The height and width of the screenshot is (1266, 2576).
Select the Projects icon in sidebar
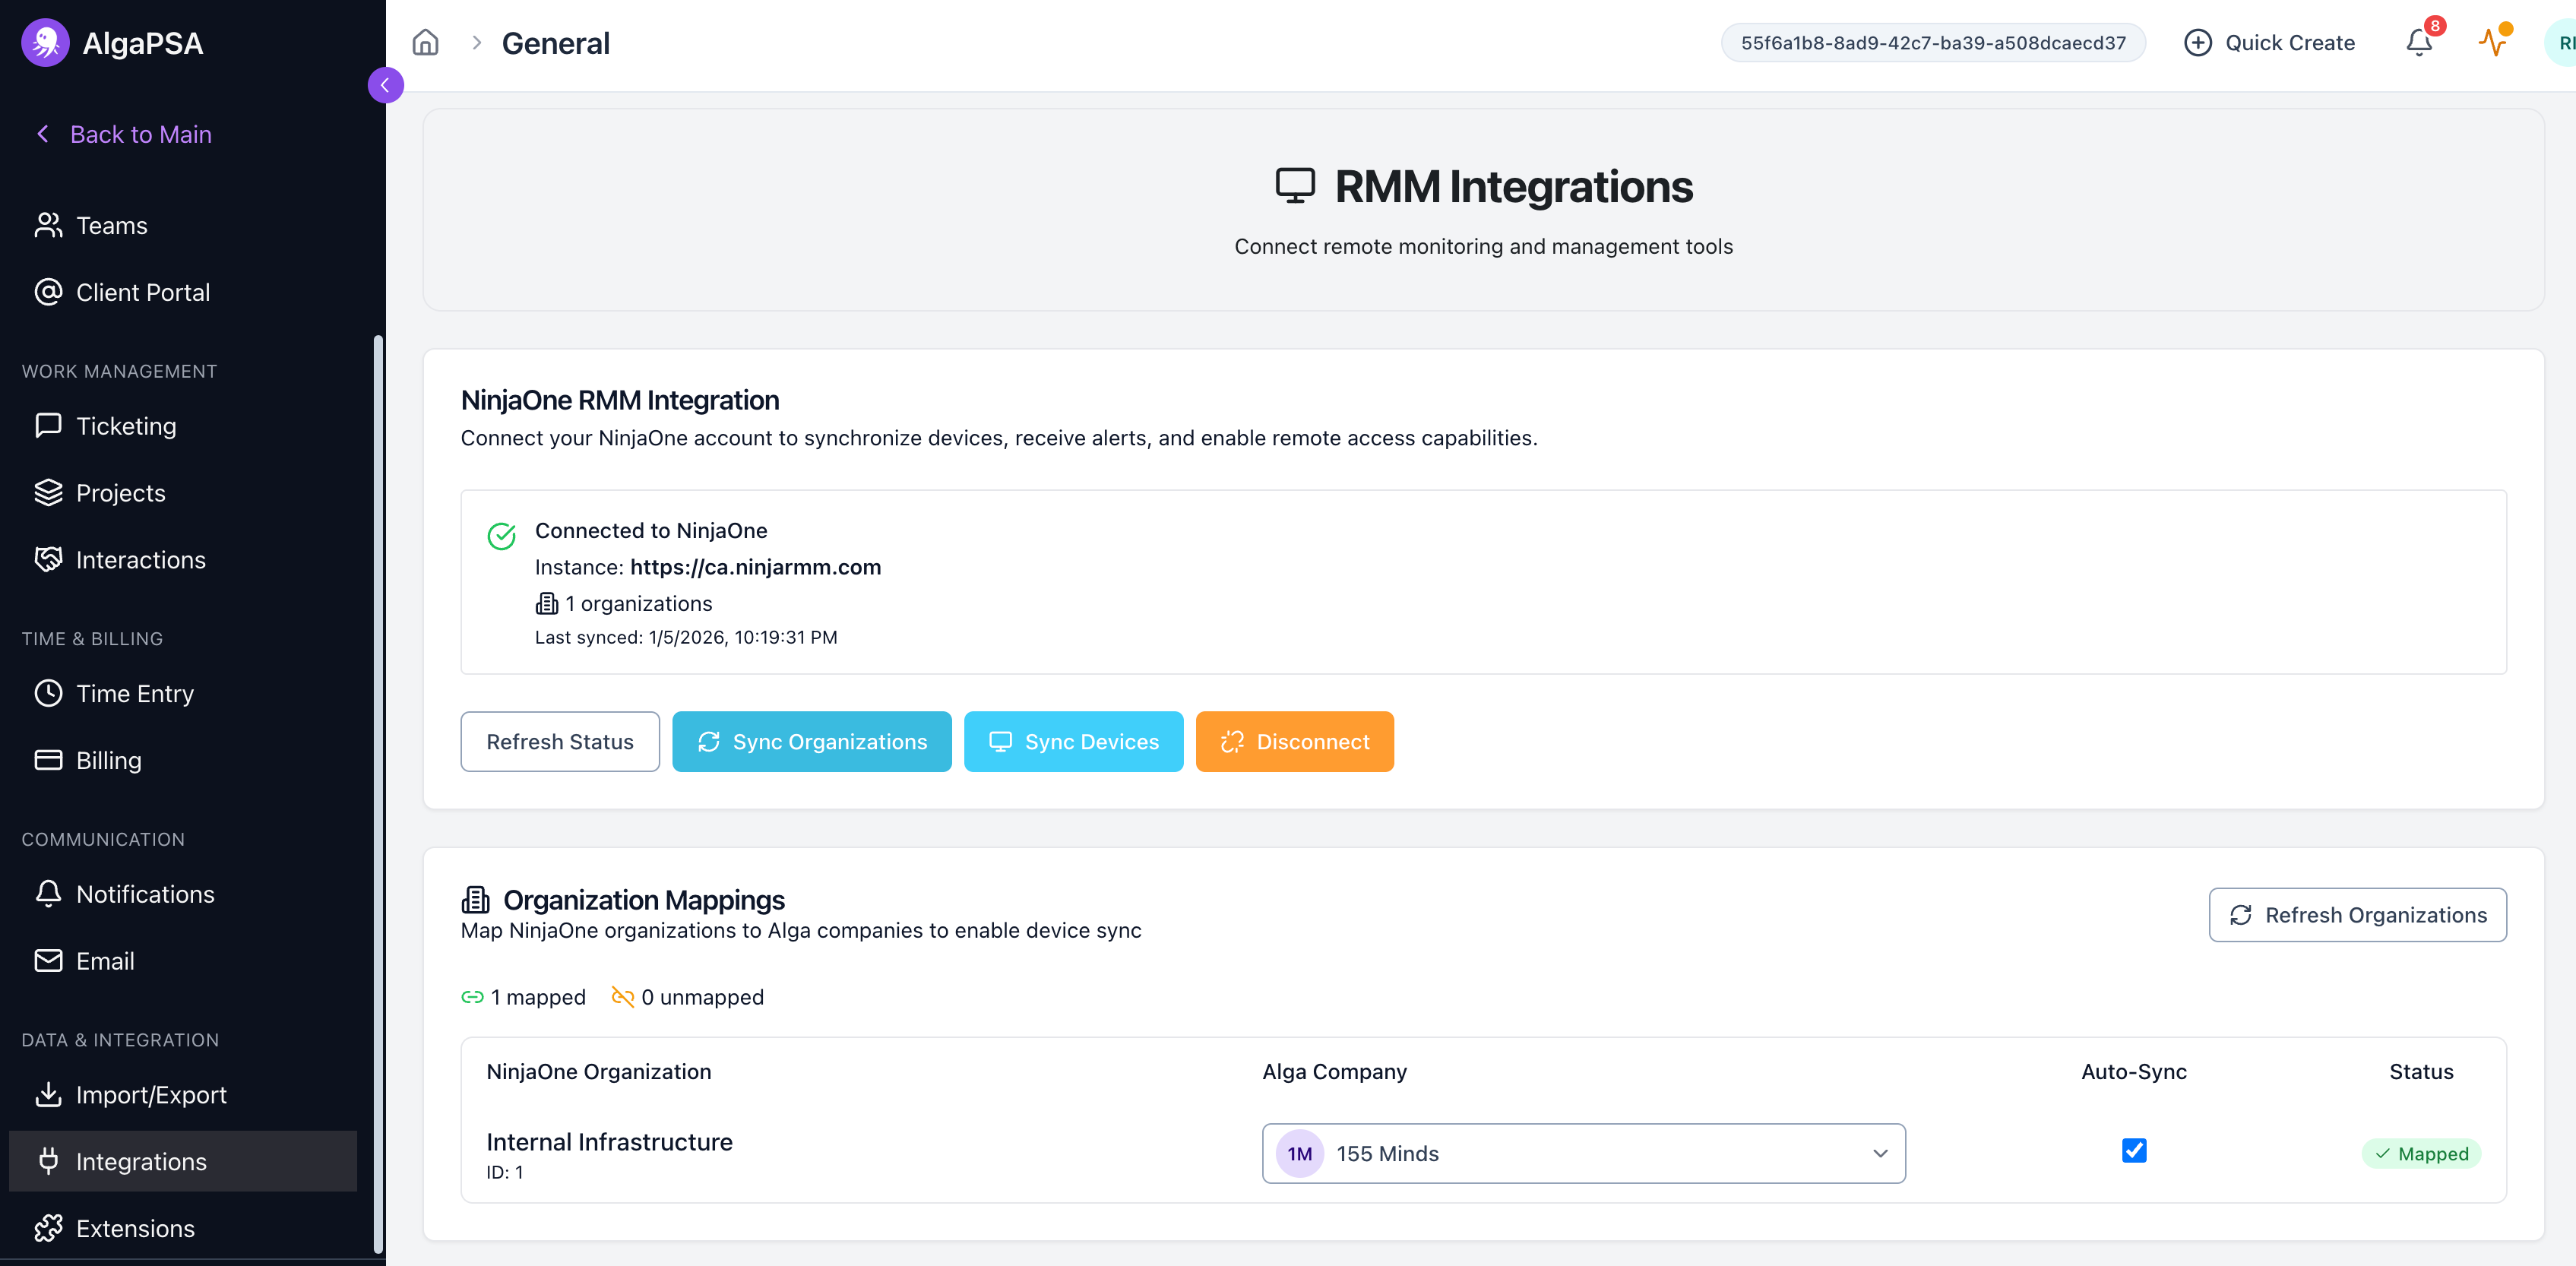47,492
